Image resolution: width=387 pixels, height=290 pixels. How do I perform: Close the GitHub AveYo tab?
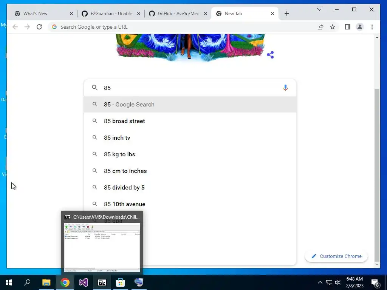pos(206,14)
